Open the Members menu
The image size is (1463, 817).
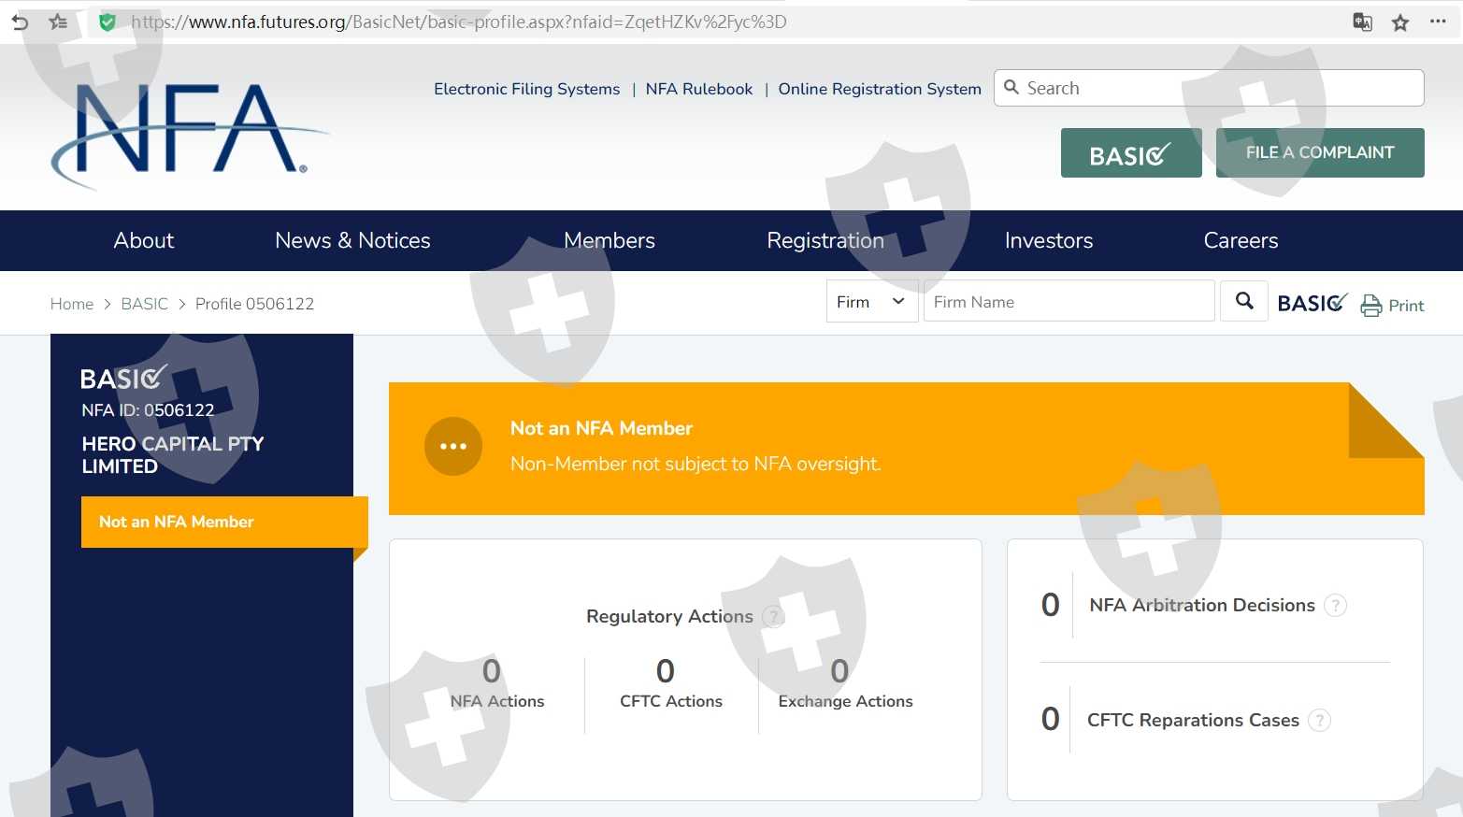[x=610, y=240]
